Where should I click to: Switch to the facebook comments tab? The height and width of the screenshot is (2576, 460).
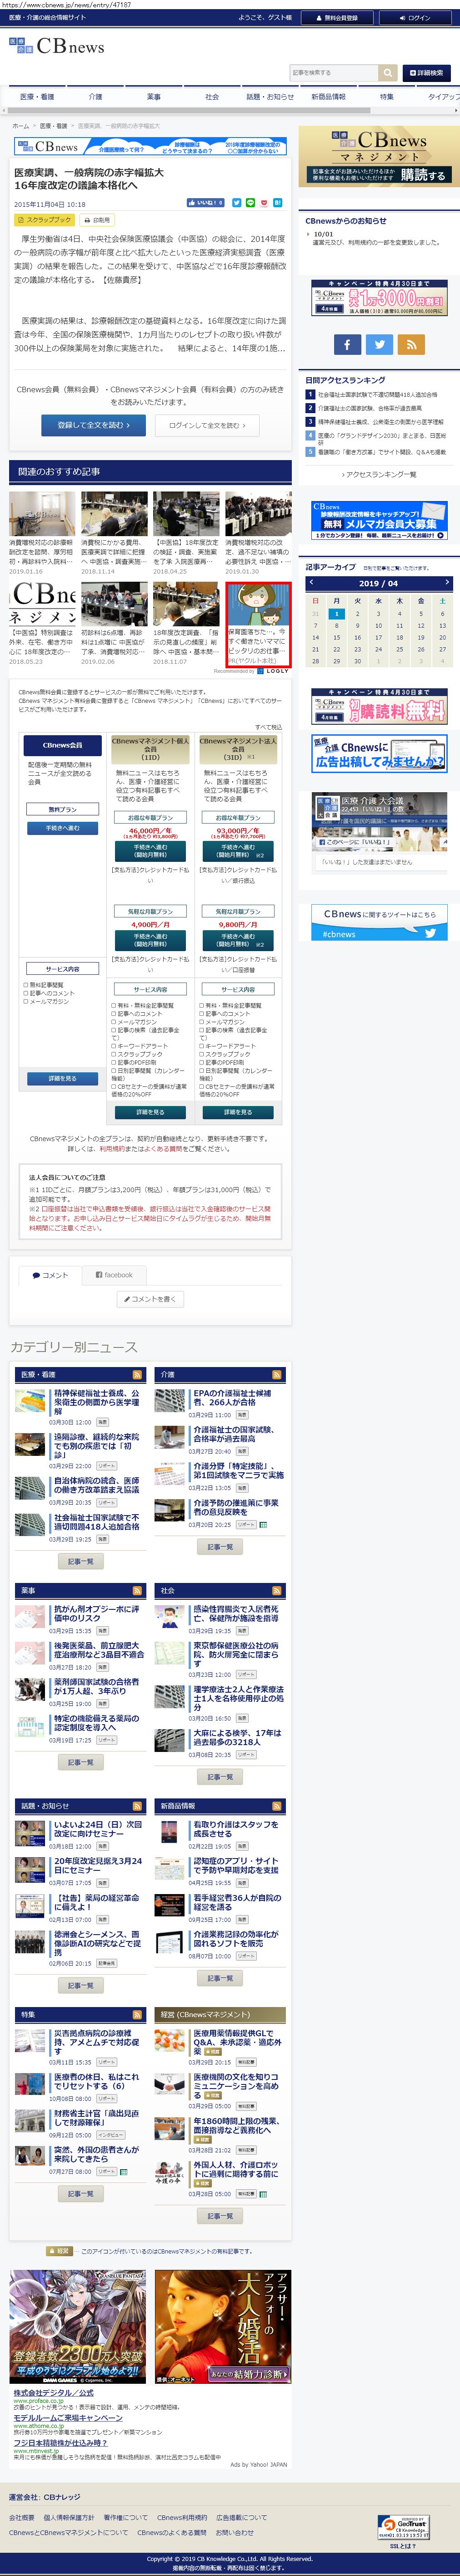pyautogui.click(x=114, y=1275)
